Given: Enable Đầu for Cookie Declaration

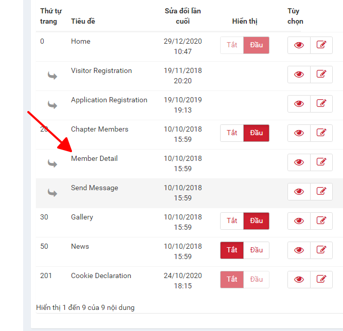Looking at the screenshot, I should point(256,280).
